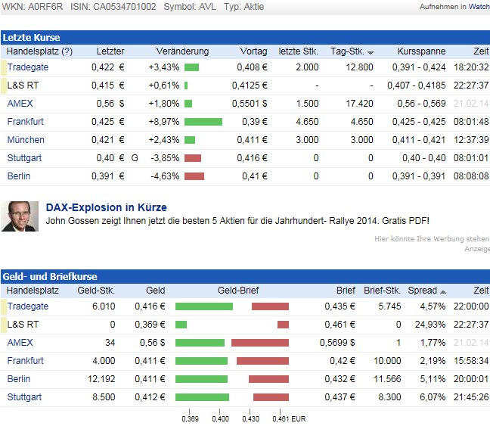Sort by Spread ascending arrow
This screenshot has width=490, height=426.
point(443,291)
